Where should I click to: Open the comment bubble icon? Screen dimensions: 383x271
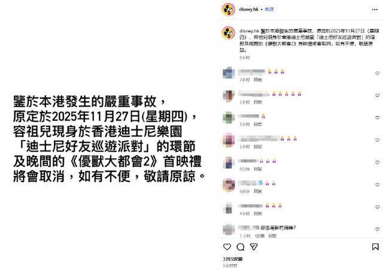(241, 247)
